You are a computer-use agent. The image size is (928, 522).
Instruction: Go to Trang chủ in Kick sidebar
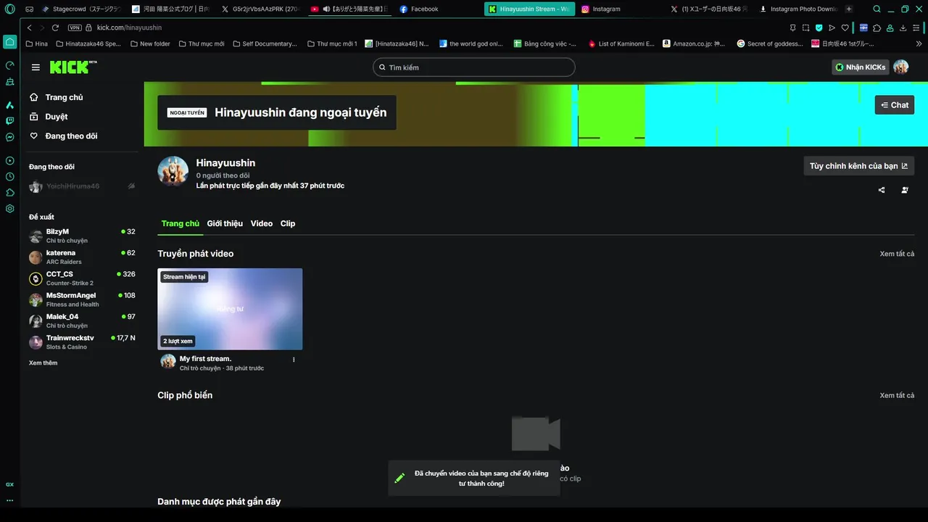(57, 97)
